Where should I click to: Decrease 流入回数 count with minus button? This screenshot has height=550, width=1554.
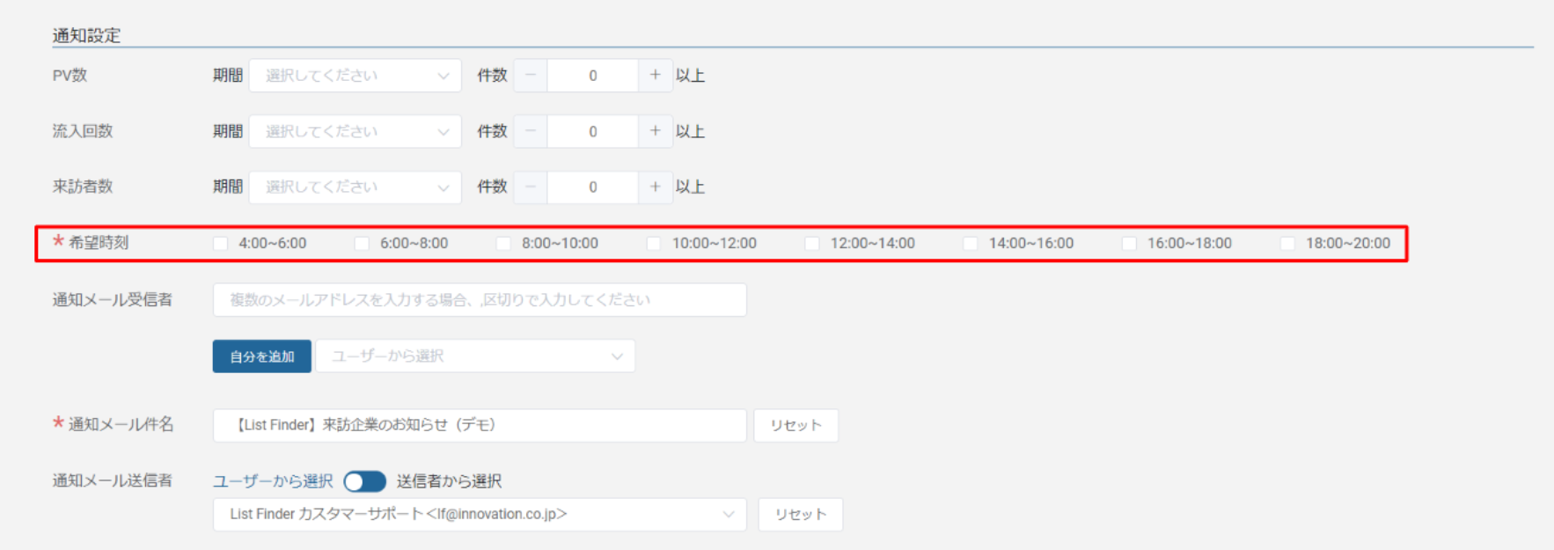pos(531,131)
